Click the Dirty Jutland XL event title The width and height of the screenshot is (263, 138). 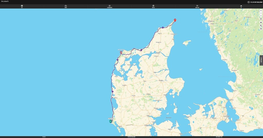(5, 1)
